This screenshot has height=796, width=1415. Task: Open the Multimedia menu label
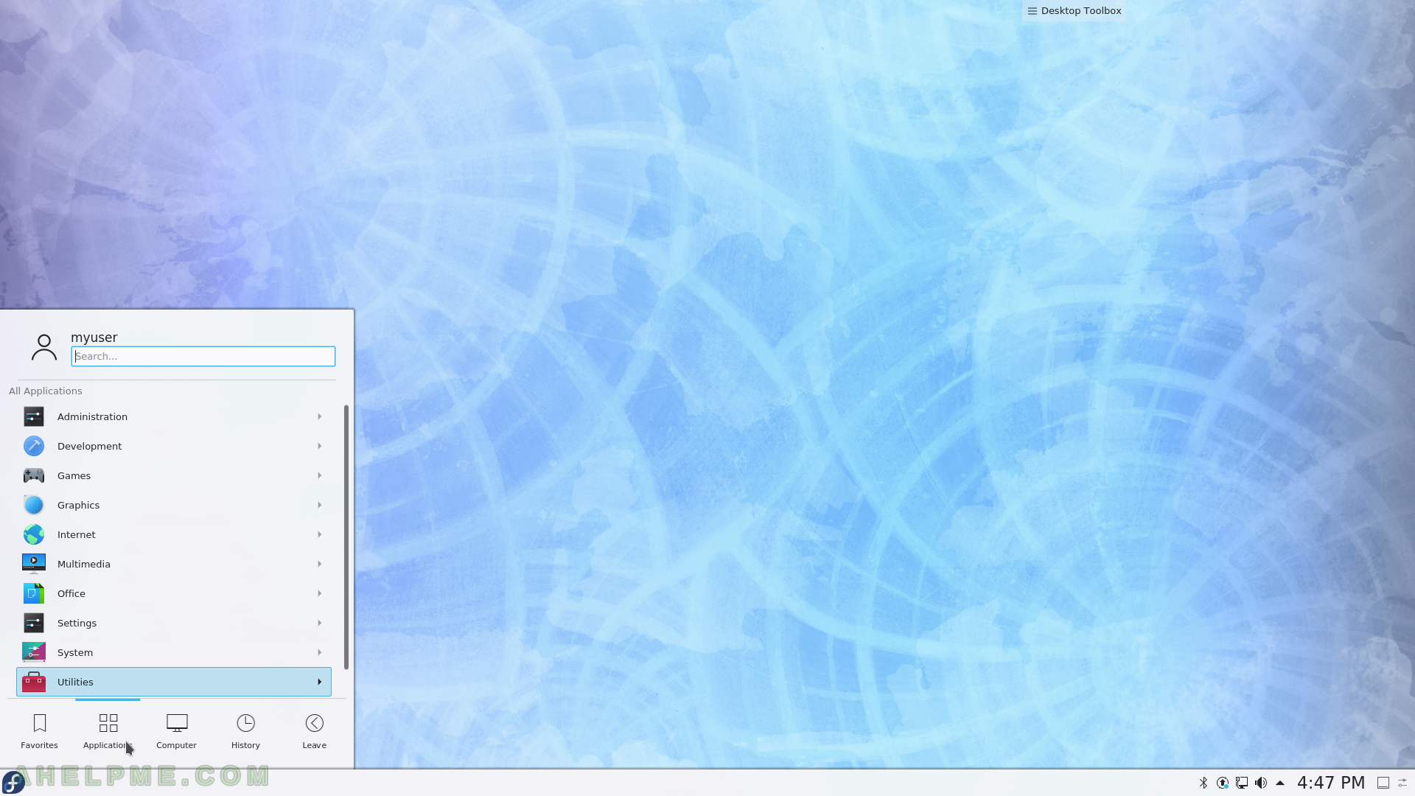click(84, 564)
